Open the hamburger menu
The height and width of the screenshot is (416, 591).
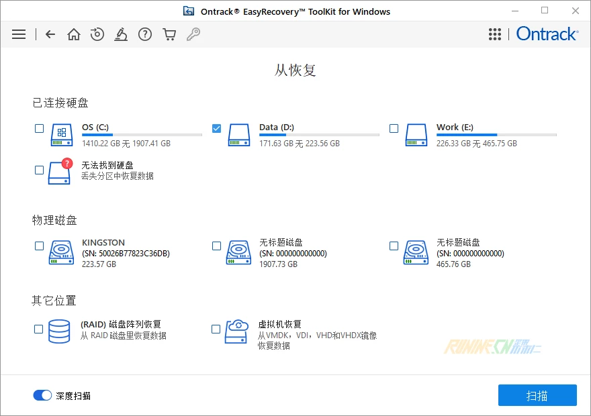[x=19, y=34]
